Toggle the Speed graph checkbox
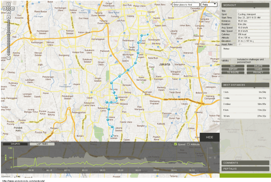The width and height of the screenshot is (271, 182). tap(175, 144)
